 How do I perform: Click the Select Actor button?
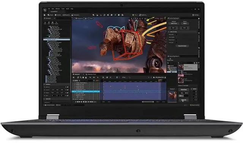pos(174,24)
